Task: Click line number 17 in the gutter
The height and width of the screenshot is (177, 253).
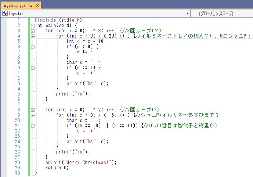Action: click(18, 105)
